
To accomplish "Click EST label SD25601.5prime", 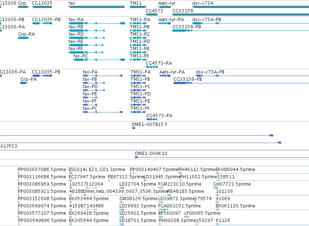I will pos(138,214).
